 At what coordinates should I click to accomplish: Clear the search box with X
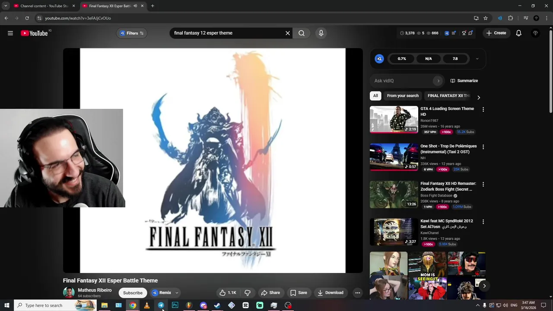pyautogui.click(x=288, y=33)
